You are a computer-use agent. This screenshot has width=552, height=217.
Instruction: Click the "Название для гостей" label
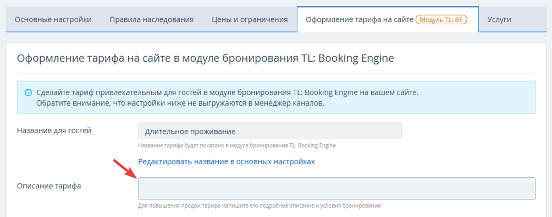[54, 131]
